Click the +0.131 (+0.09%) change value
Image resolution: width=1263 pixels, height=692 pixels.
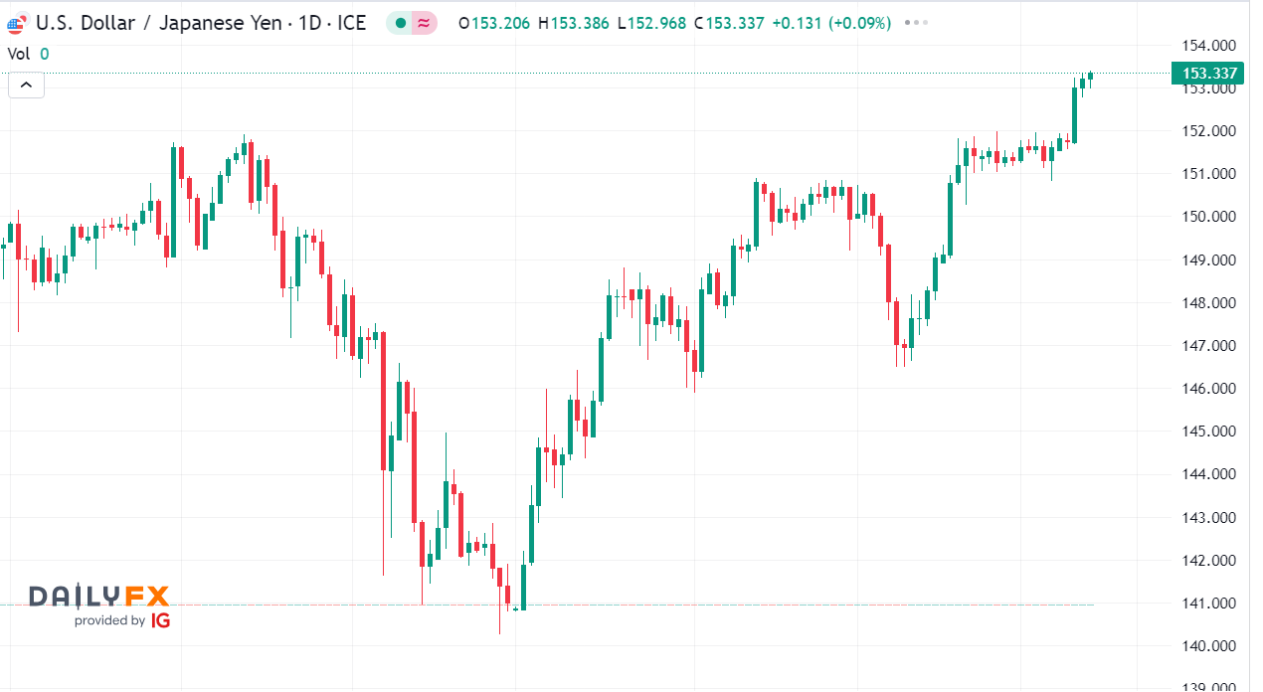[831, 23]
